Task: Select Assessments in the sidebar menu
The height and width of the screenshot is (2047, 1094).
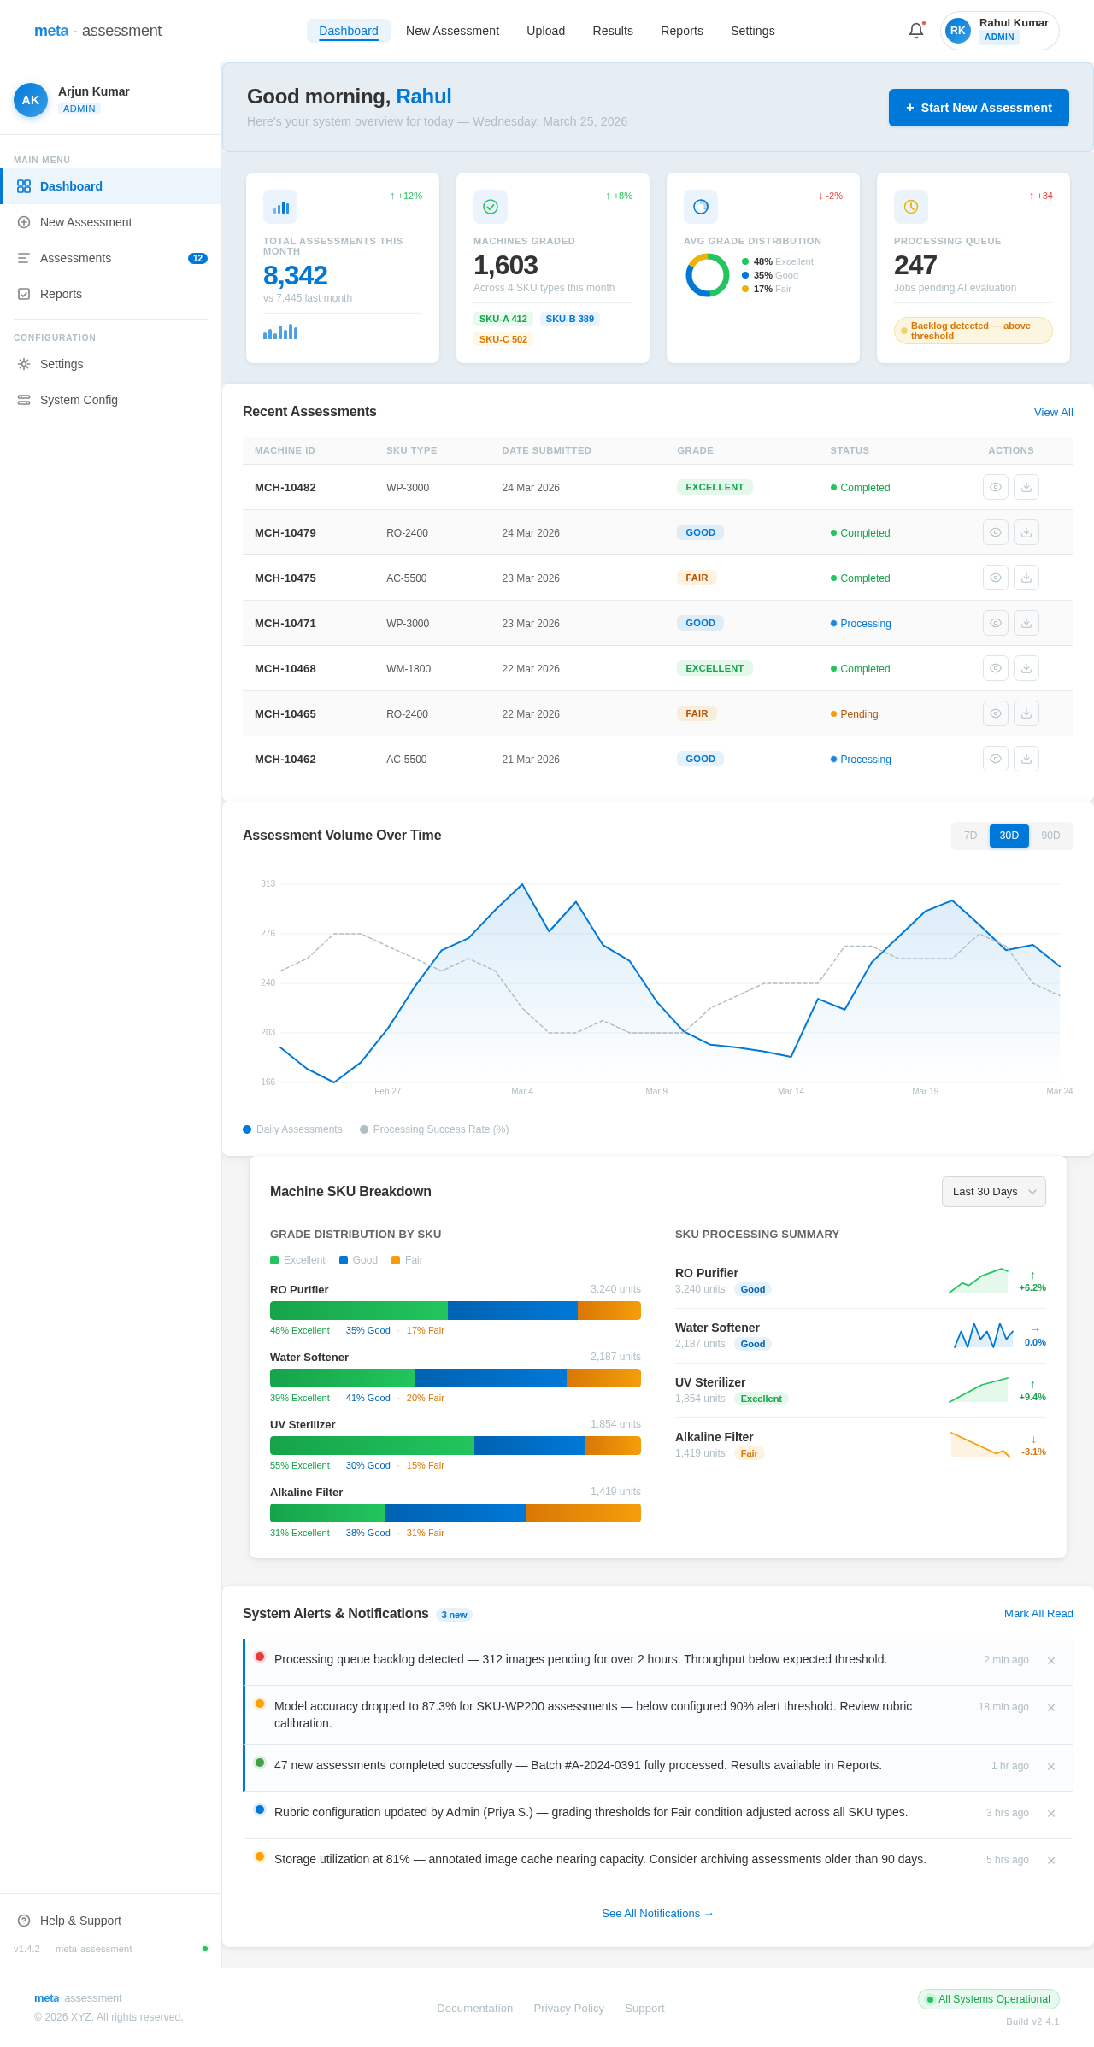Action: click(x=111, y=258)
